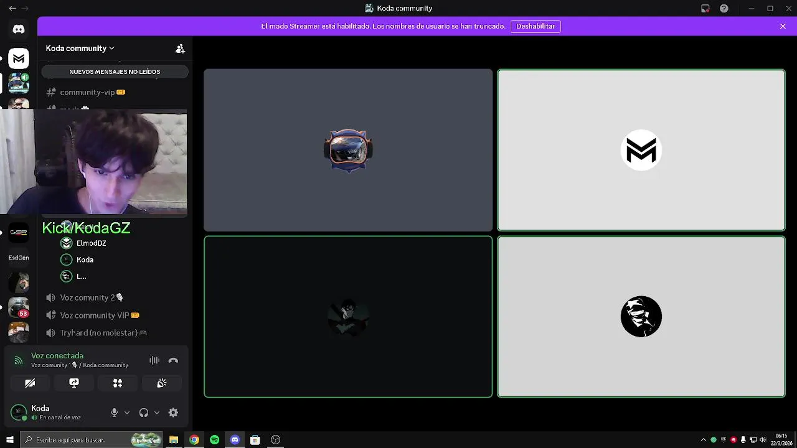Image resolution: width=797 pixels, height=448 pixels.
Task: Disconnect from voice with the hang-up icon
Action: 173,360
